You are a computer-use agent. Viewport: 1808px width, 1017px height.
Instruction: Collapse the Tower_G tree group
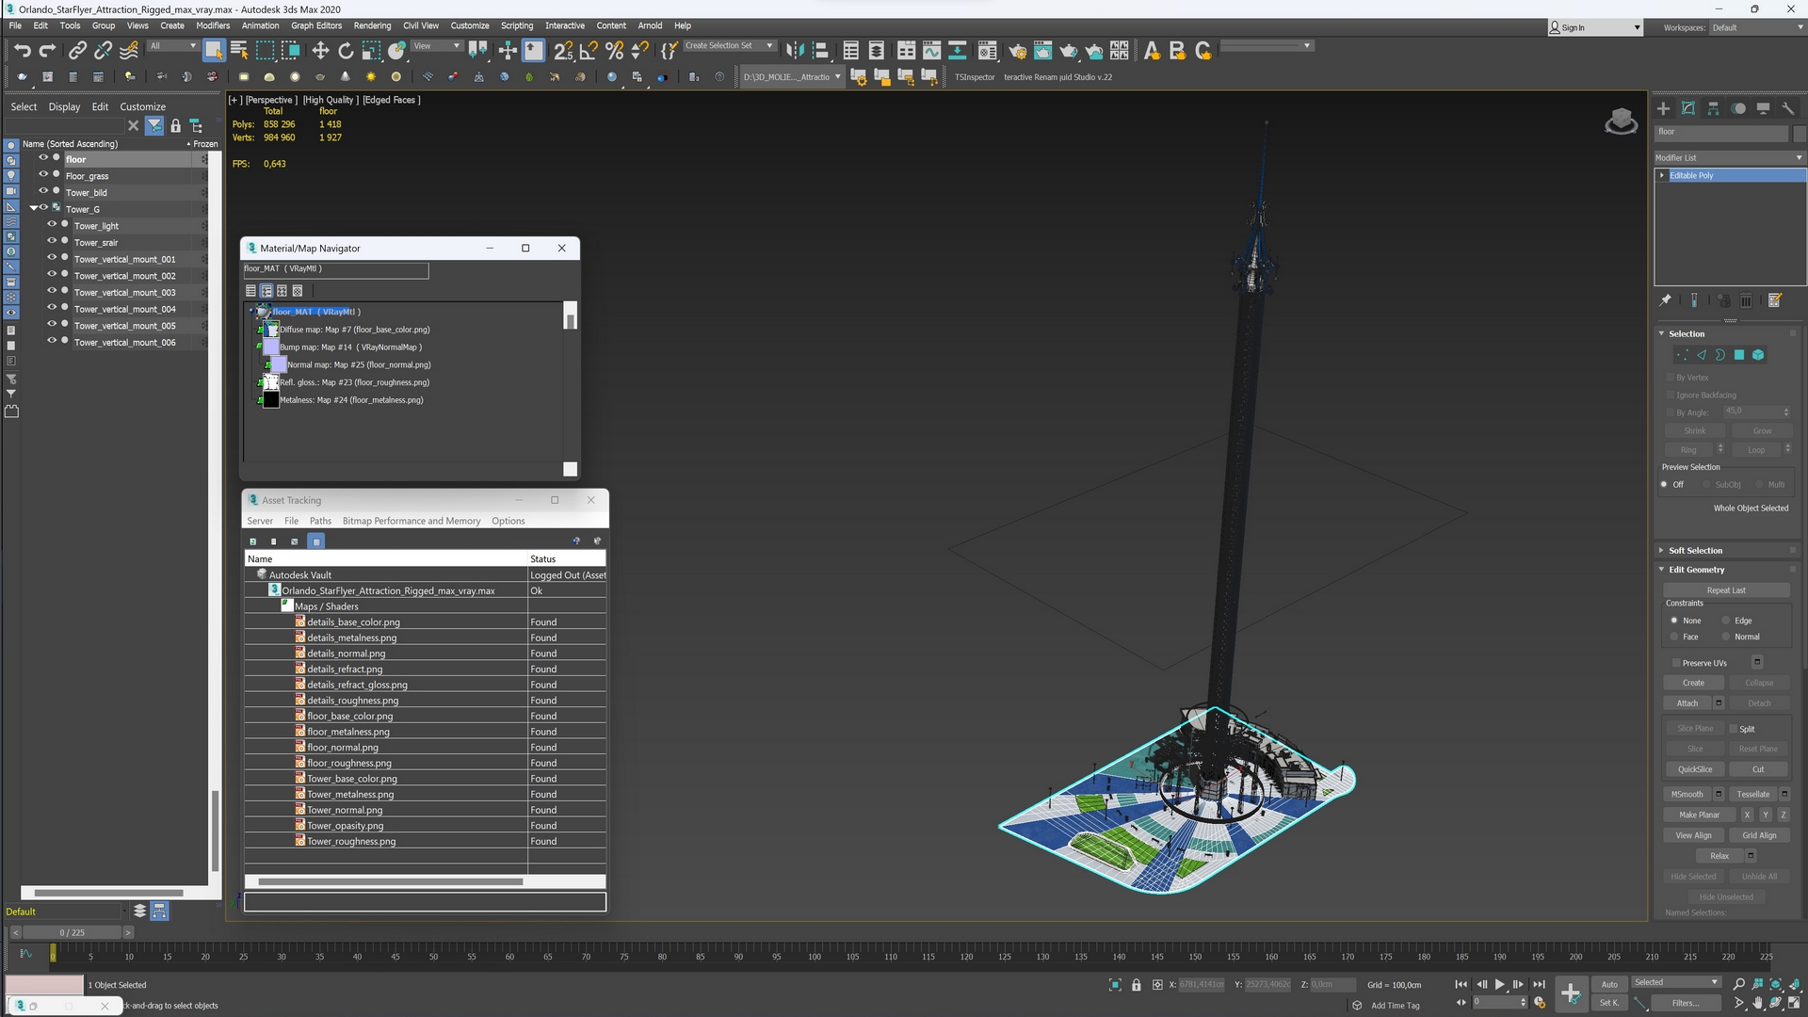click(x=33, y=208)
